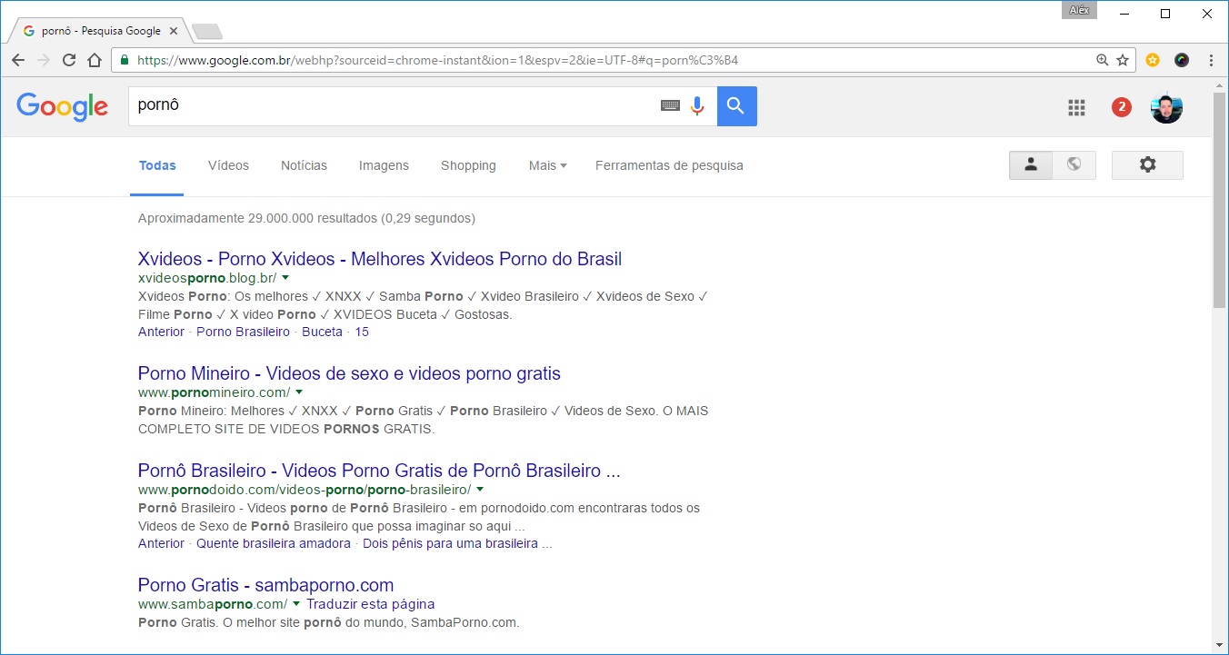Click the browser forward arrow
Viewport: 1229px width, 655px height.
pos(43,60)
